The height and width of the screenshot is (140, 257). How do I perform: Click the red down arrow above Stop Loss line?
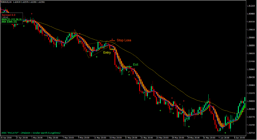112,39
